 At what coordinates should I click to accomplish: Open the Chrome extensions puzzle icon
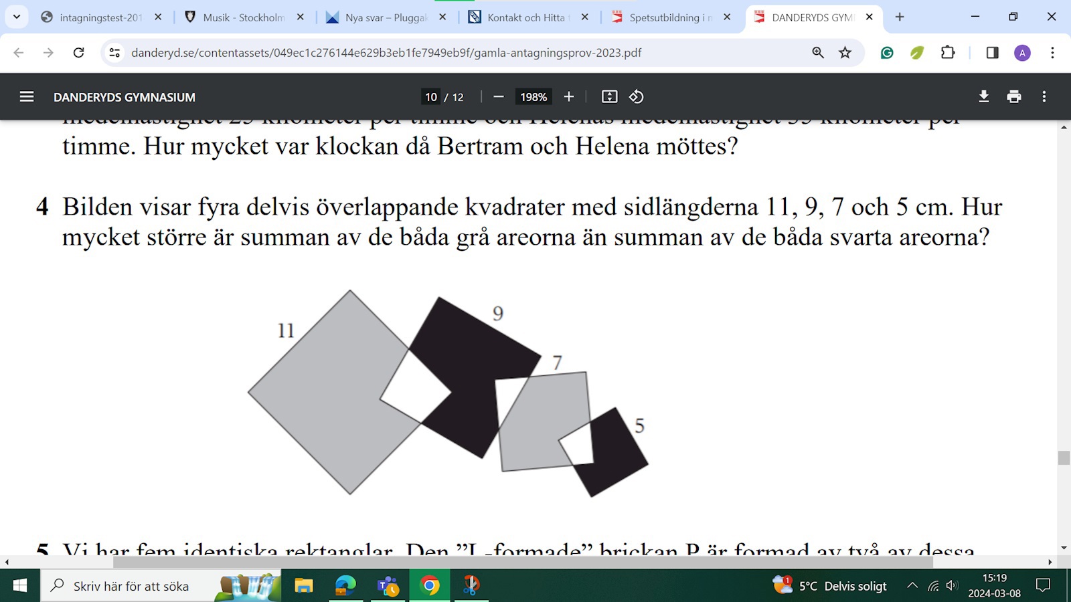click(x=948, y=53)
